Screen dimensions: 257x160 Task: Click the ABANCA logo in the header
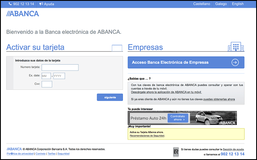coord(23,14)
